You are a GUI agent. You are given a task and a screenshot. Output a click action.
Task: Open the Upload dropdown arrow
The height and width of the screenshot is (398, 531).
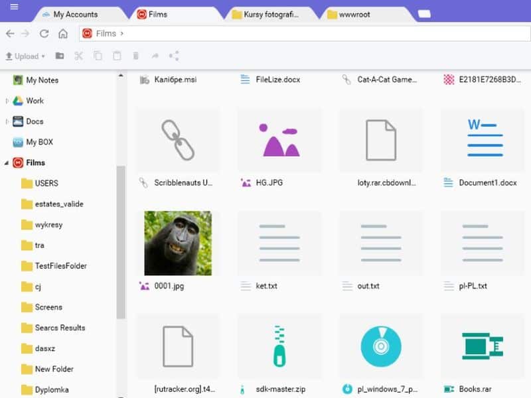43,56
